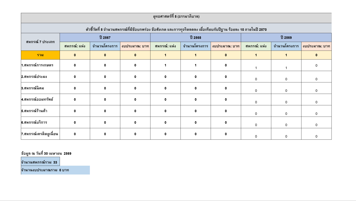Click the title ยุทธศาสตร์ที่ 5 (ธรรมาภิบาล)
This screenshot has width=356, height=201.
pos(176,17)
